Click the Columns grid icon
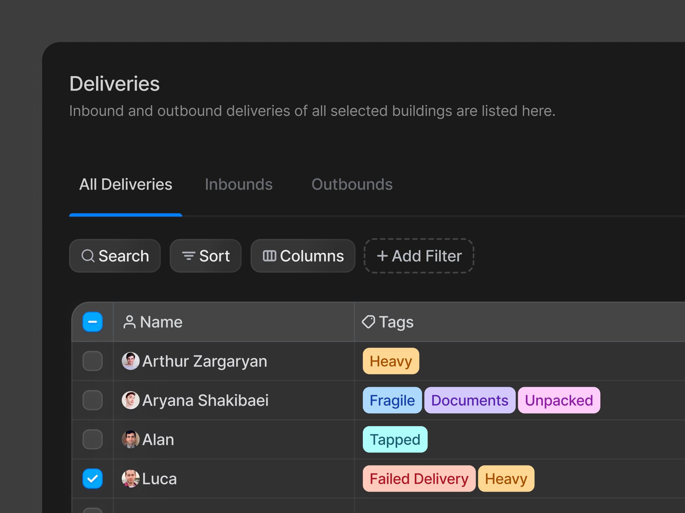 [x=270, y=256]
